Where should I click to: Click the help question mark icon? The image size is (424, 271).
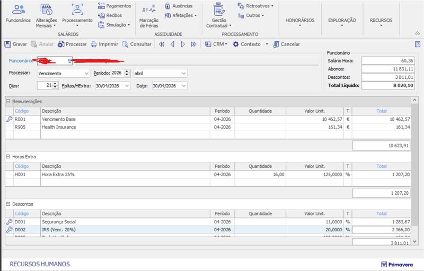pos(418,44)
